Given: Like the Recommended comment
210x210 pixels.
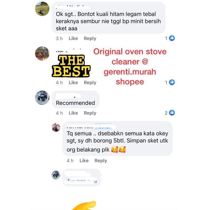Looking at the screenshot, I should [73, 113].
